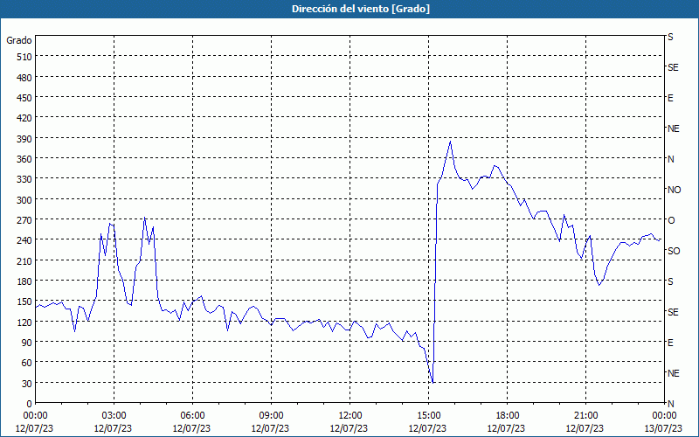Click the SO compass label on the right axis

pos(674,251)
